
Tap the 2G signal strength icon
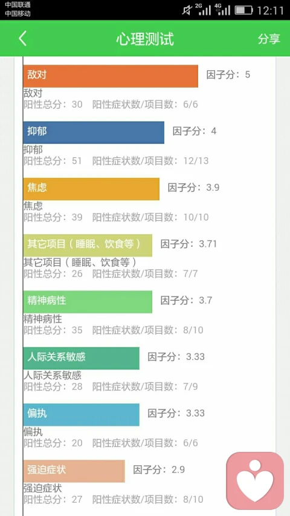click(203, 10)
